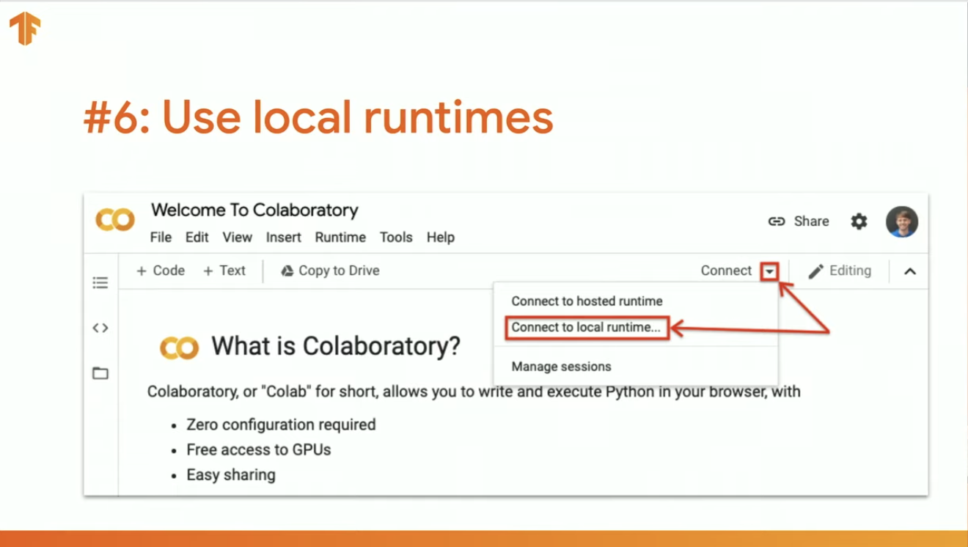The height and width of the screenshot is (547, 968).
Task: Click the 'Easy sharing' bullet
Action: pyautogui.click(x=231, y=475)
